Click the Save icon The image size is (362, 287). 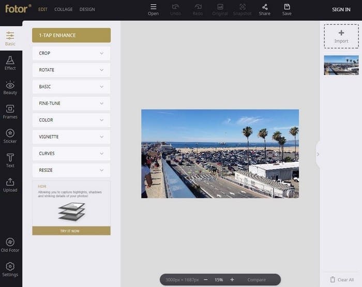(x=287, y=7)
